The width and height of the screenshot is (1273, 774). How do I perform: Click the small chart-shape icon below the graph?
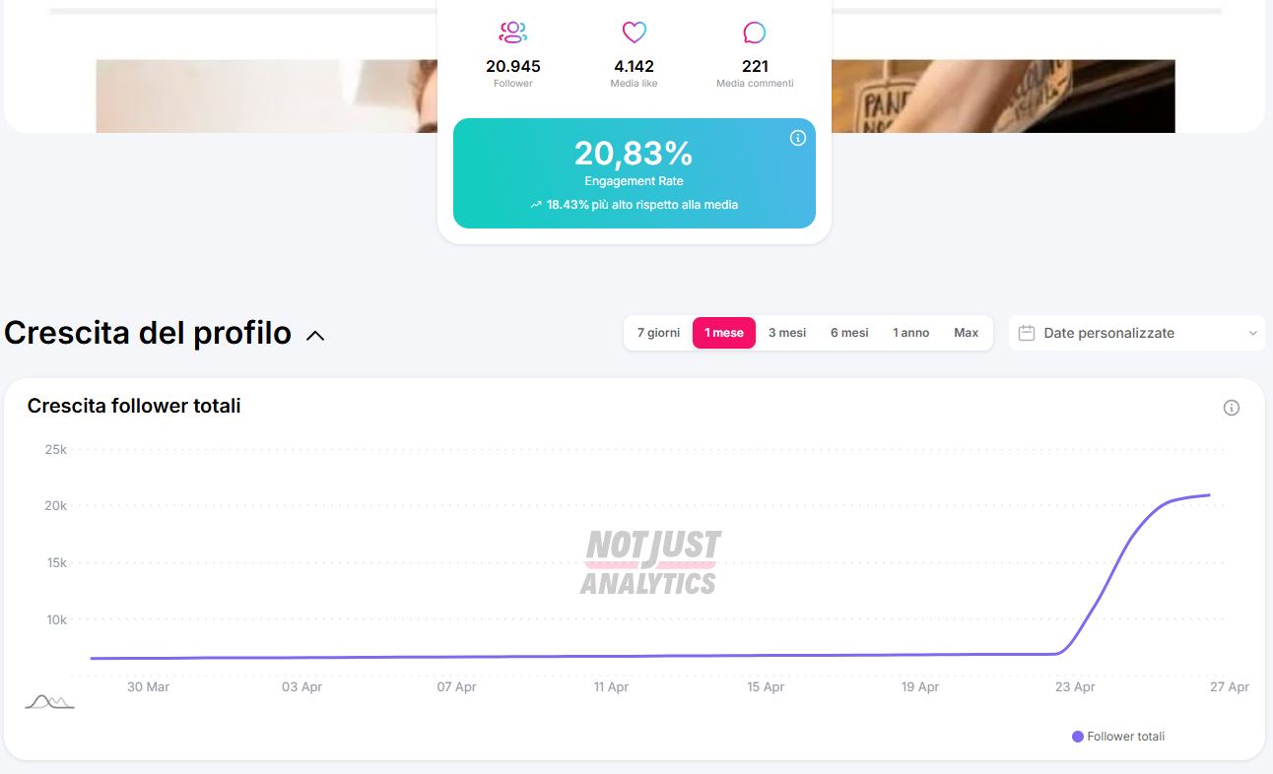(49, 701)
